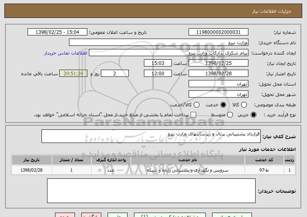Click the quantity cell in table row 1
The width and height of the screenshot is (307, 217).
[71, 170]
